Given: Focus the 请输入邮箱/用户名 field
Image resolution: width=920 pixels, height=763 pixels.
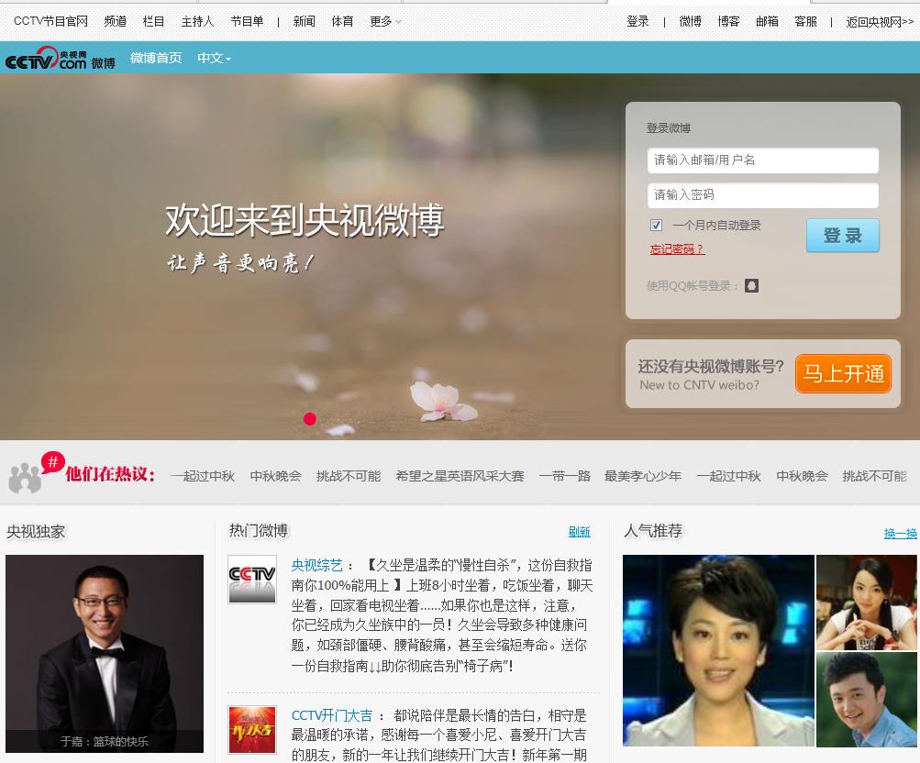Looking at the screenshot, I should (763, 160).
